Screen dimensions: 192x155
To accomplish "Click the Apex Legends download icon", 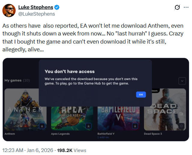I will 88,126.
